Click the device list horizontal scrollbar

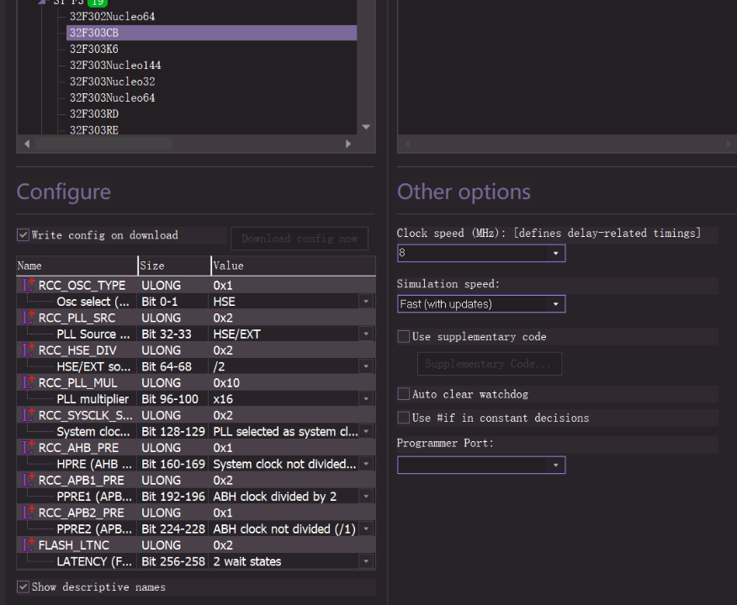(x=101, y=144)
